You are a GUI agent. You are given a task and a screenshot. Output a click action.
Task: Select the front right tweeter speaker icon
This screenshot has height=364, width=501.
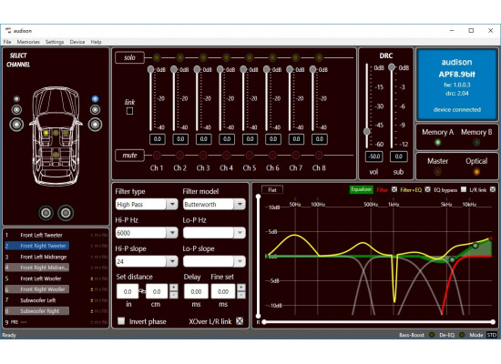point(95,99)
